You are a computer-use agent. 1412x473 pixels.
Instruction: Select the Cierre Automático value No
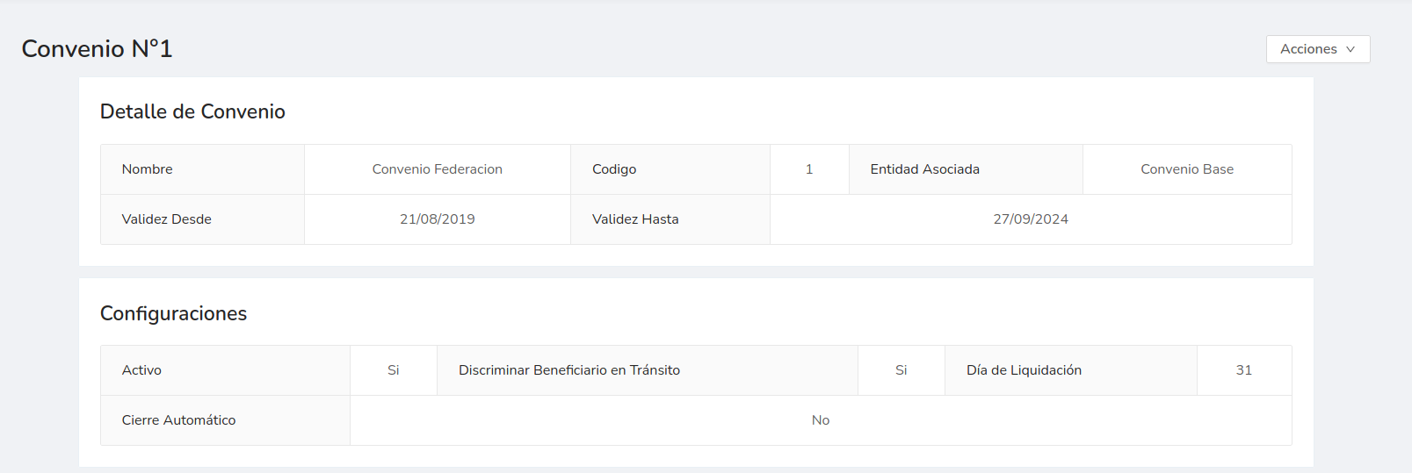tap(821, 420)
